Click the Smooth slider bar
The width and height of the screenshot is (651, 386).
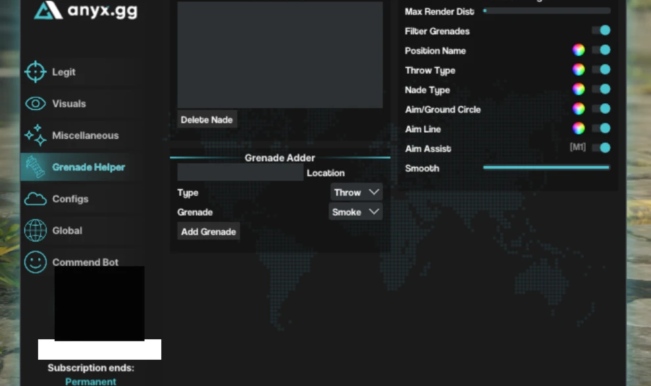click(546, 168)
